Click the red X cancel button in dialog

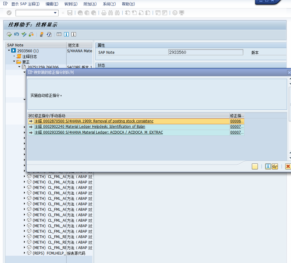288,166
